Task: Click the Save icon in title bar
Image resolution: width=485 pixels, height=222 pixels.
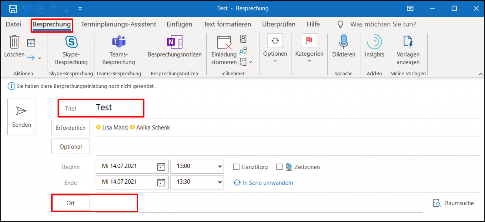Action: [x=13, y=9]
